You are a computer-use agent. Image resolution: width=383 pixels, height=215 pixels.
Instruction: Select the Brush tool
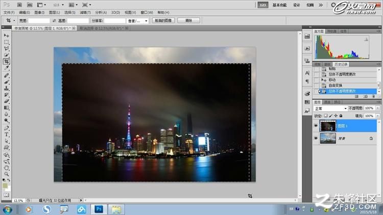[x=6, y=82]
